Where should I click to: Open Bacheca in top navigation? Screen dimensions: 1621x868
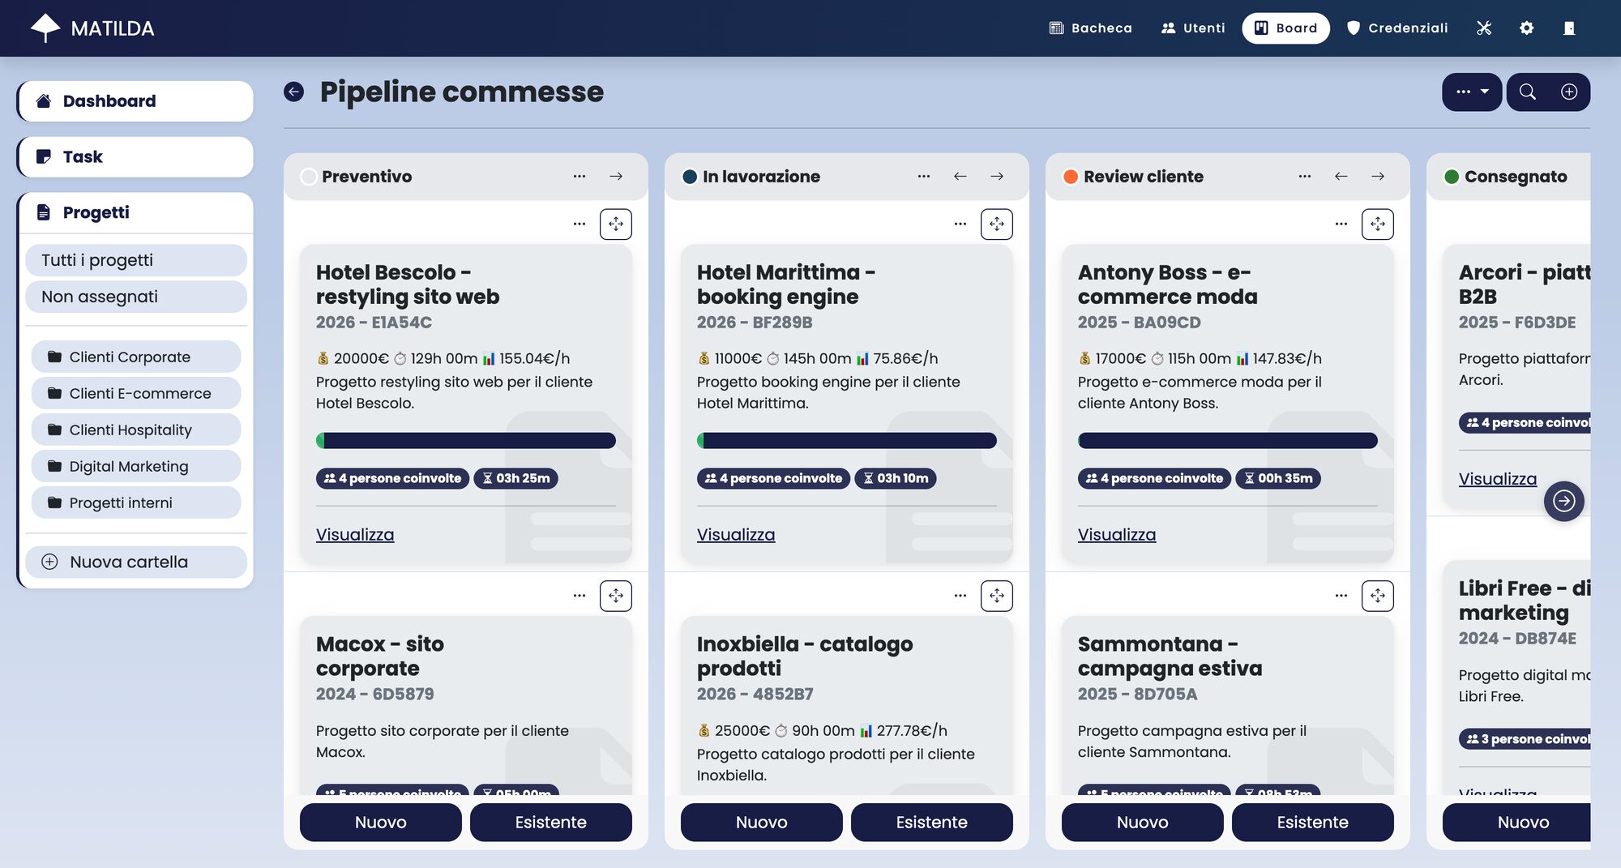tap(1091, 28)
